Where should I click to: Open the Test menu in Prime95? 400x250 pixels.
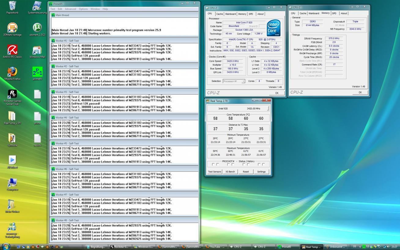[x=53, y=9]
